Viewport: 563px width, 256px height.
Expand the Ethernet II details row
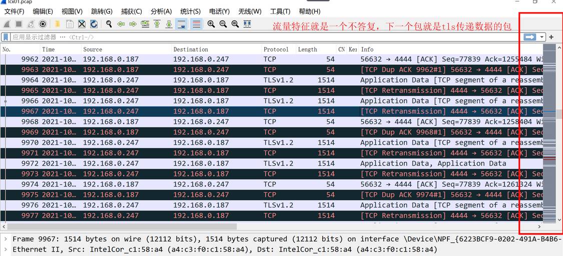6,249
